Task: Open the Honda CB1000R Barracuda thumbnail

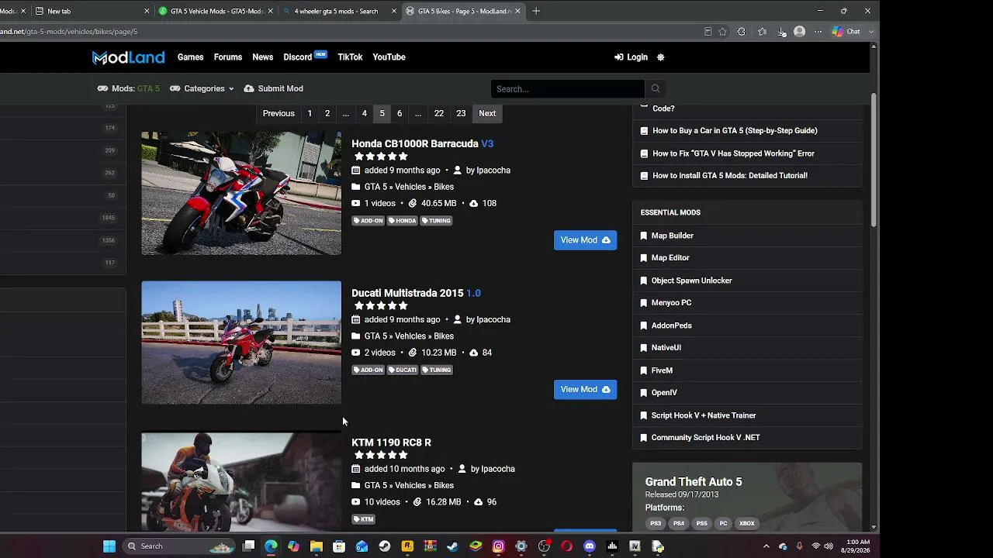Action: click(x=241, y=193)
